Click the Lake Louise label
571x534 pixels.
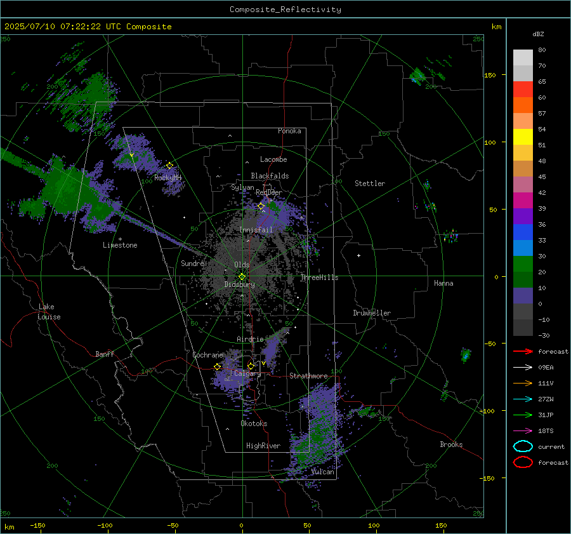click(x=49, y=312)
